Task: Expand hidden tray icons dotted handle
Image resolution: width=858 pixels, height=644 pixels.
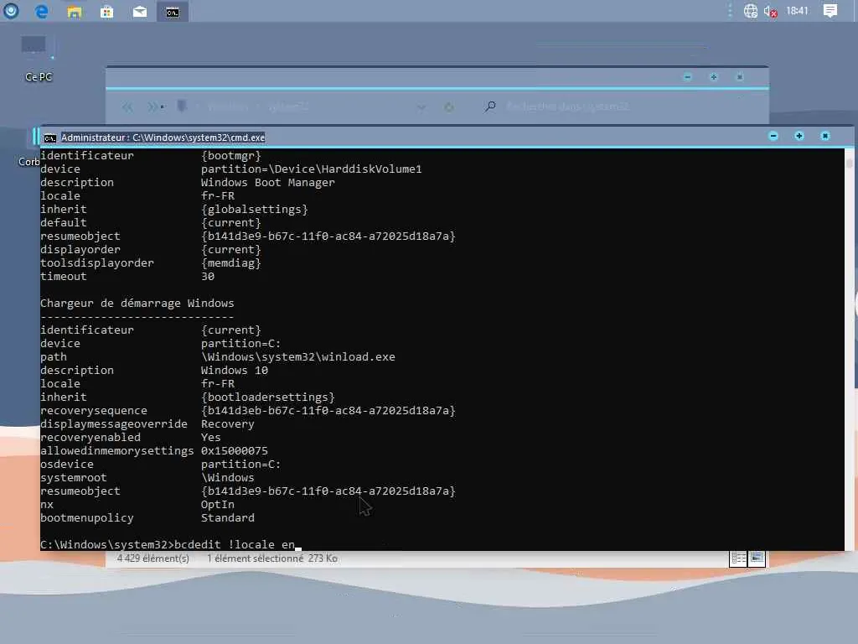Action: click(730, 11)
